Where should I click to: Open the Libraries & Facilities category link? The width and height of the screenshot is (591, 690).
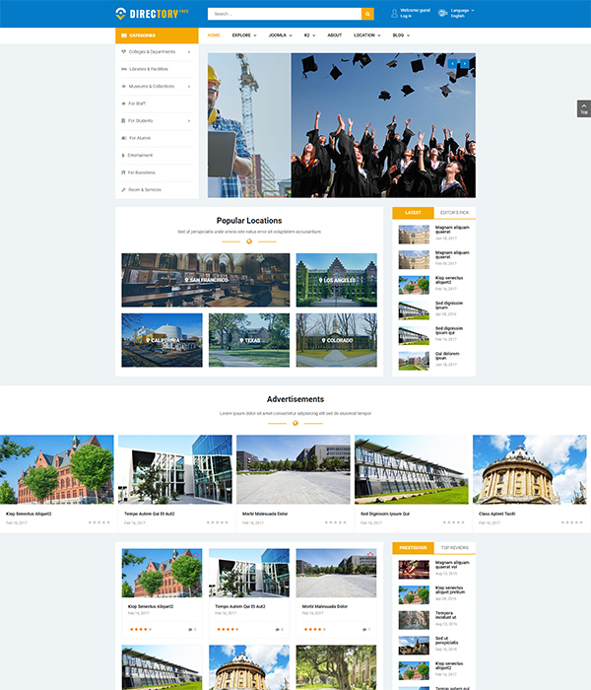coord(149,69)
